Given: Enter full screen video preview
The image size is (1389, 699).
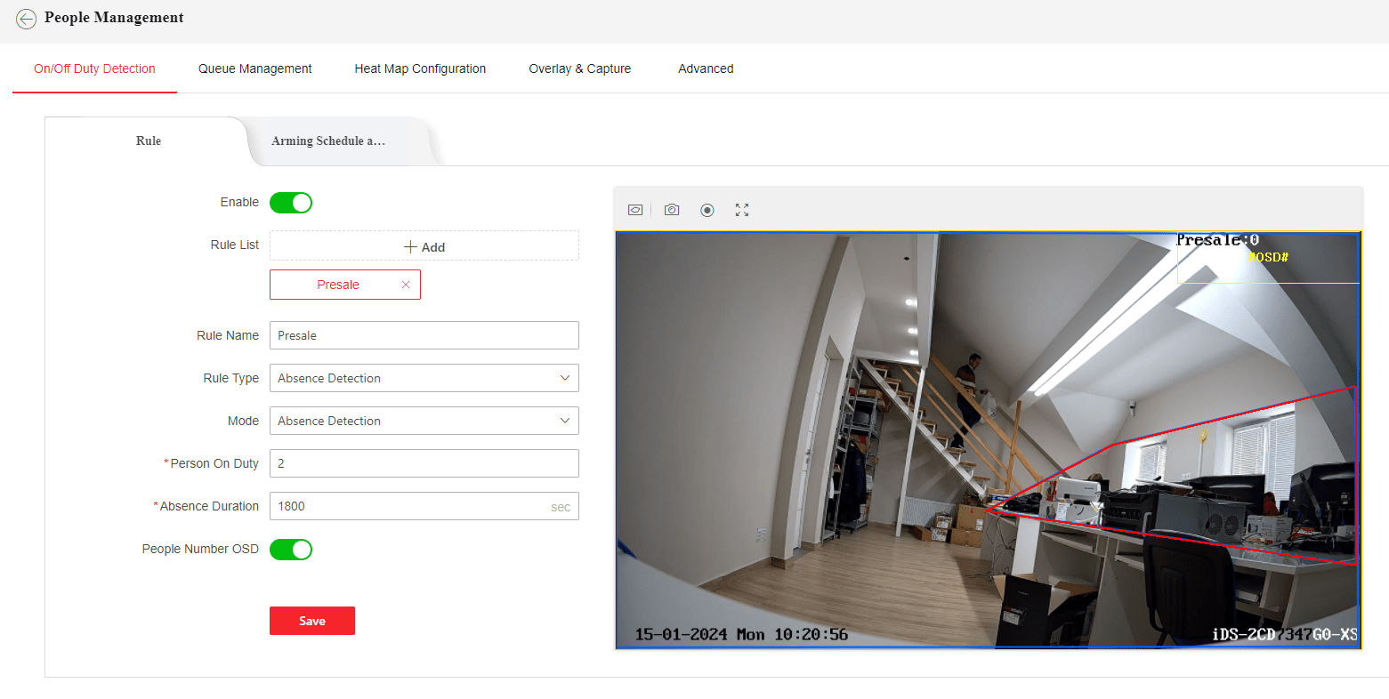Looking at the screenshot, I should pyautogui.click(x=742, y=210).
